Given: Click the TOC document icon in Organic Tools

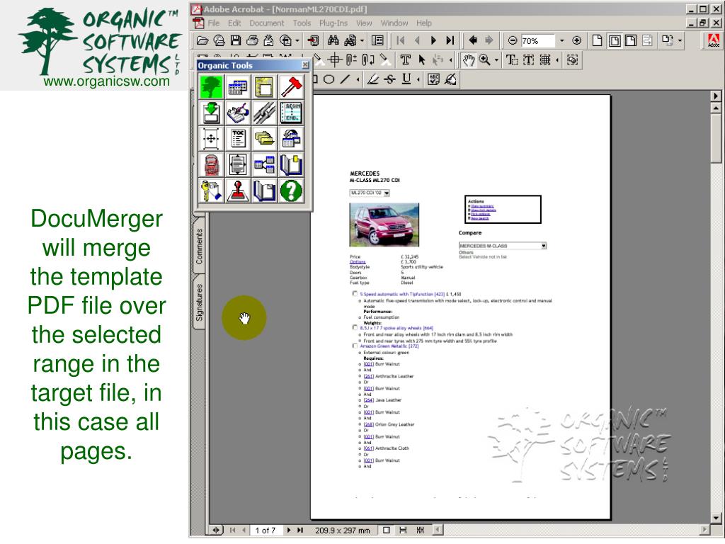Looking at the screenshot, I should tap(238, 138).
